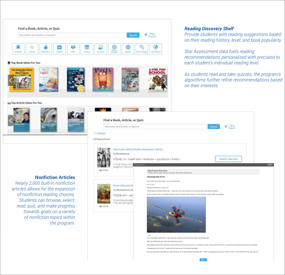Focus the search field in the Culture results window

point(155,126)
